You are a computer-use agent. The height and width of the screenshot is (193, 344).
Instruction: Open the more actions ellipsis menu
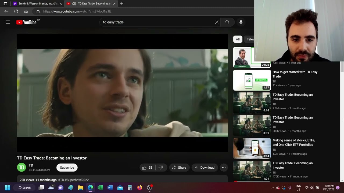coord(224,168)
